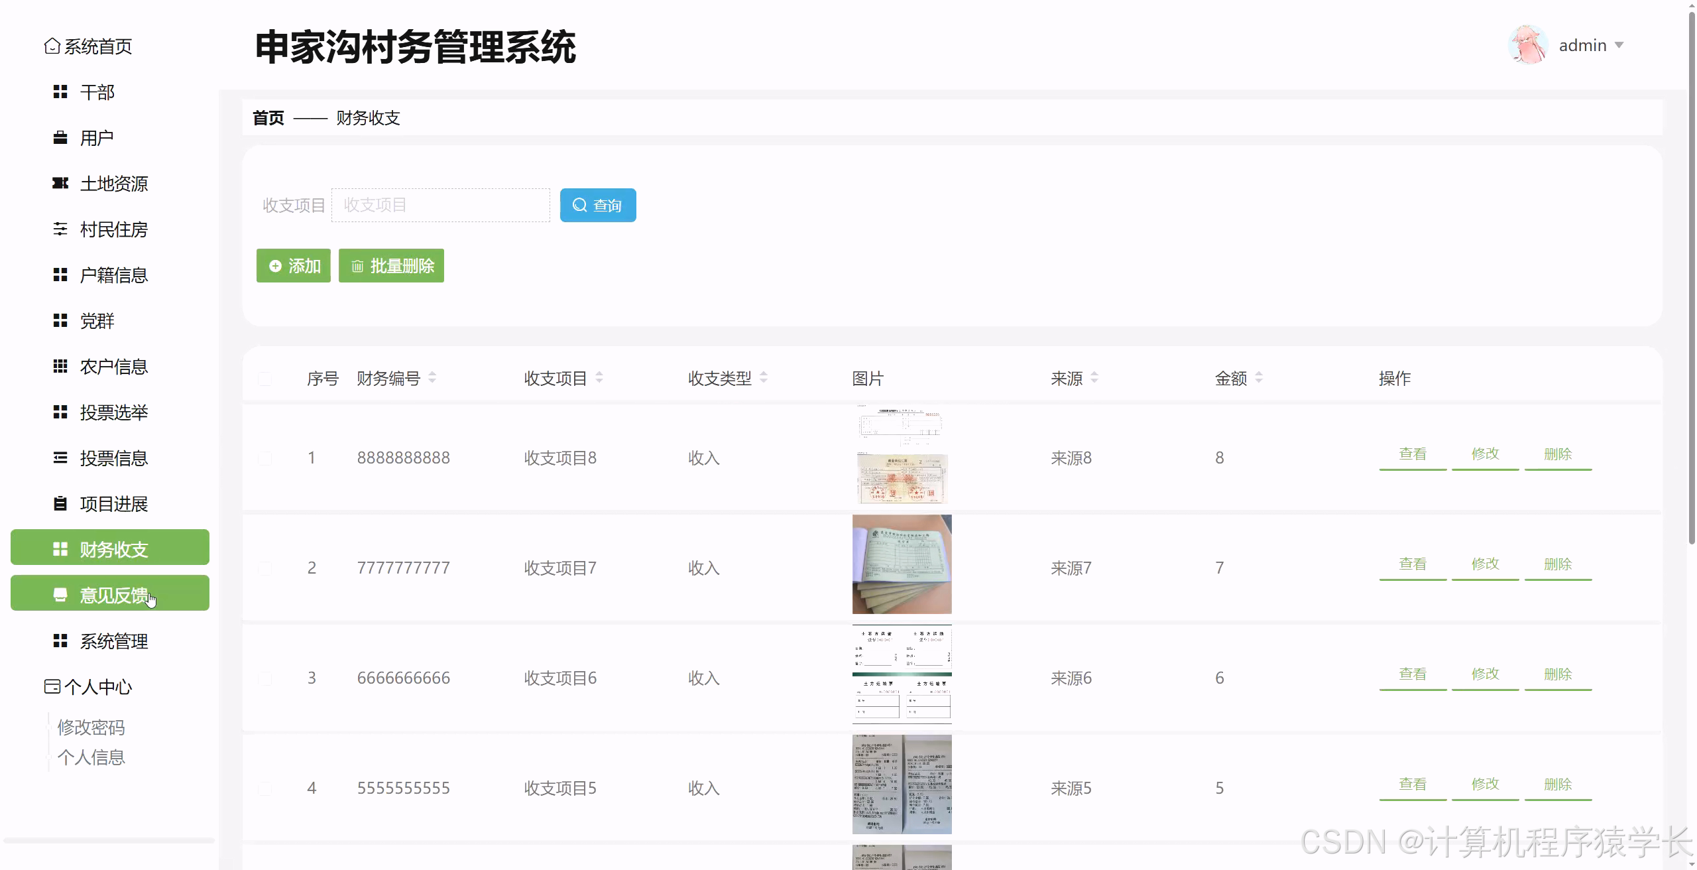Screen dimensions: 1697x870
Task: Check the row for 财务编号 8888888888
Action: pyautogui.click(x=265, y=458)
